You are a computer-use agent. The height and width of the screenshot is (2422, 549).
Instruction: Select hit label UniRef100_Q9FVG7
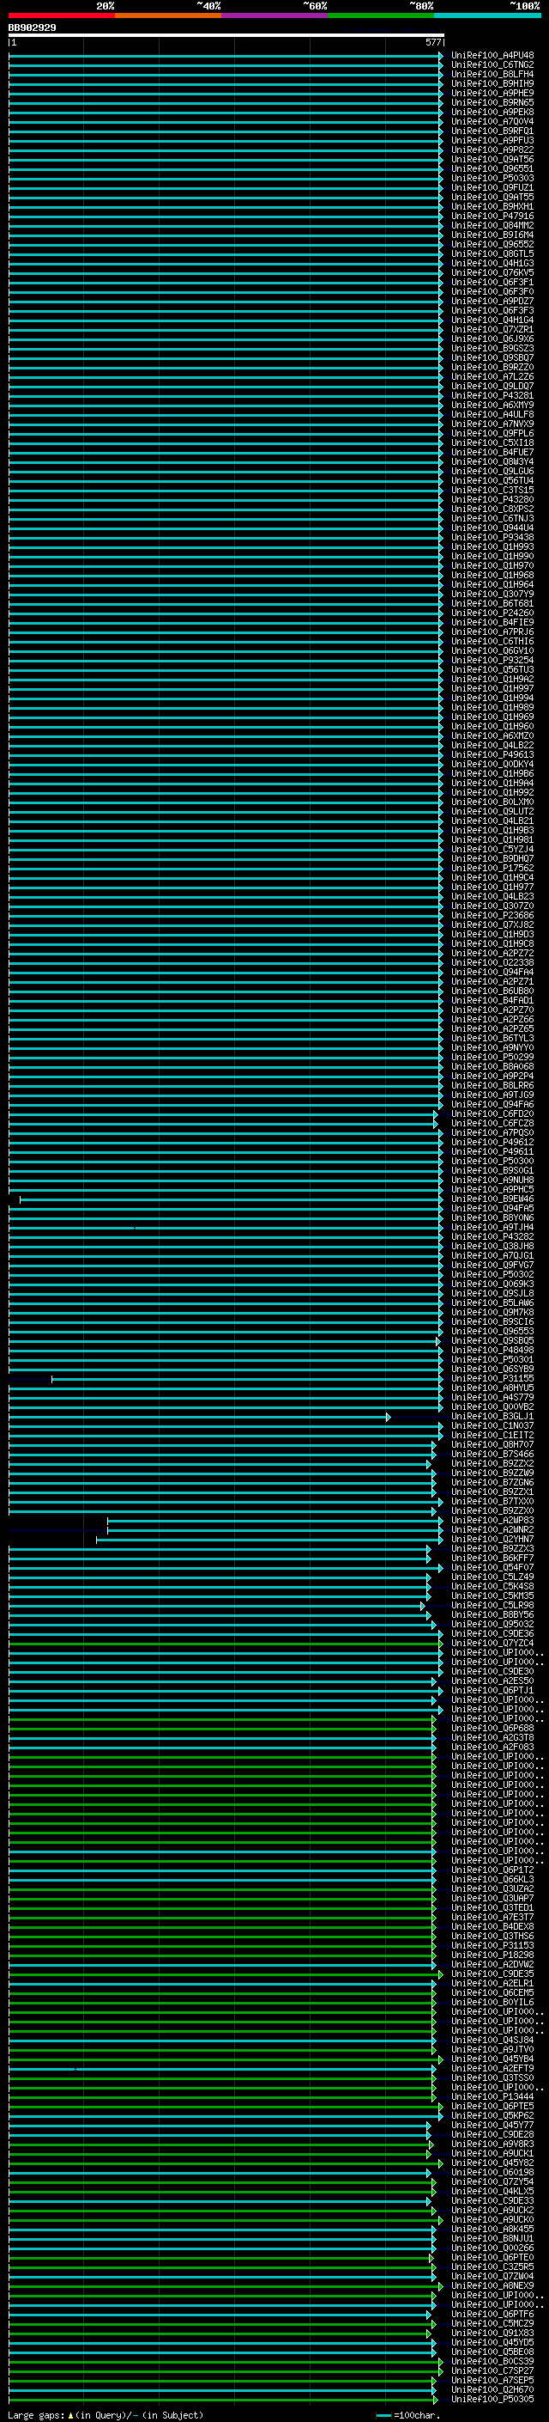492,1266
